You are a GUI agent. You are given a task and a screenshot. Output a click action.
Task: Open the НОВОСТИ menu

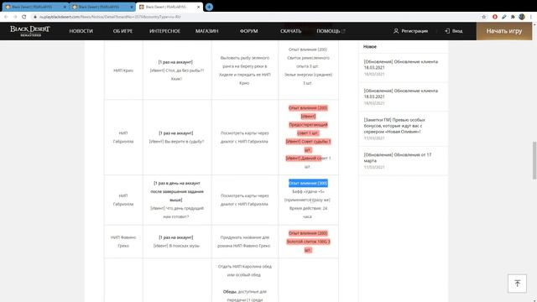pos(81,31)
